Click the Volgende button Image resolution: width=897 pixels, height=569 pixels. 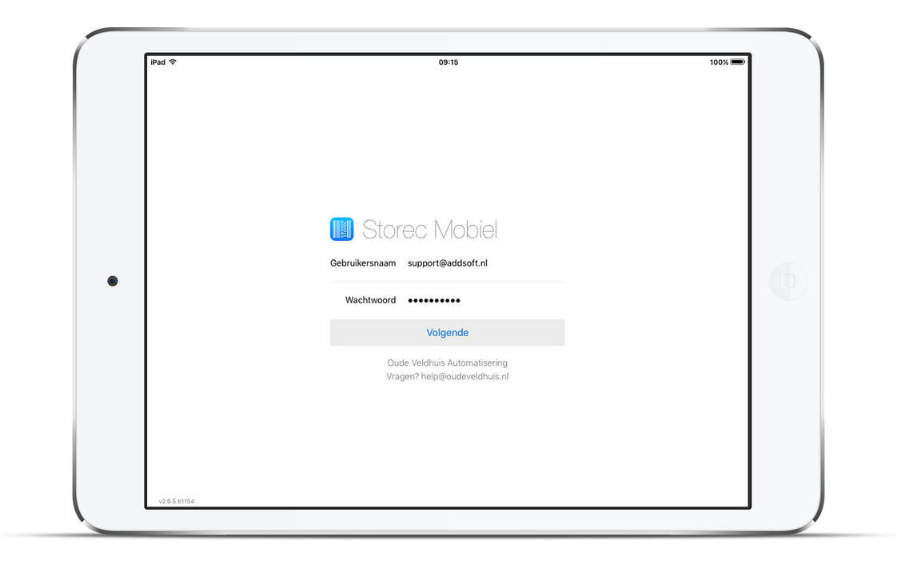(448, 333)
